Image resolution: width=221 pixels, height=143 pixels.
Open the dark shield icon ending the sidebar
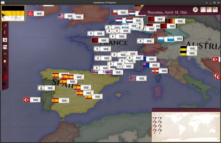tap(5, 84)
